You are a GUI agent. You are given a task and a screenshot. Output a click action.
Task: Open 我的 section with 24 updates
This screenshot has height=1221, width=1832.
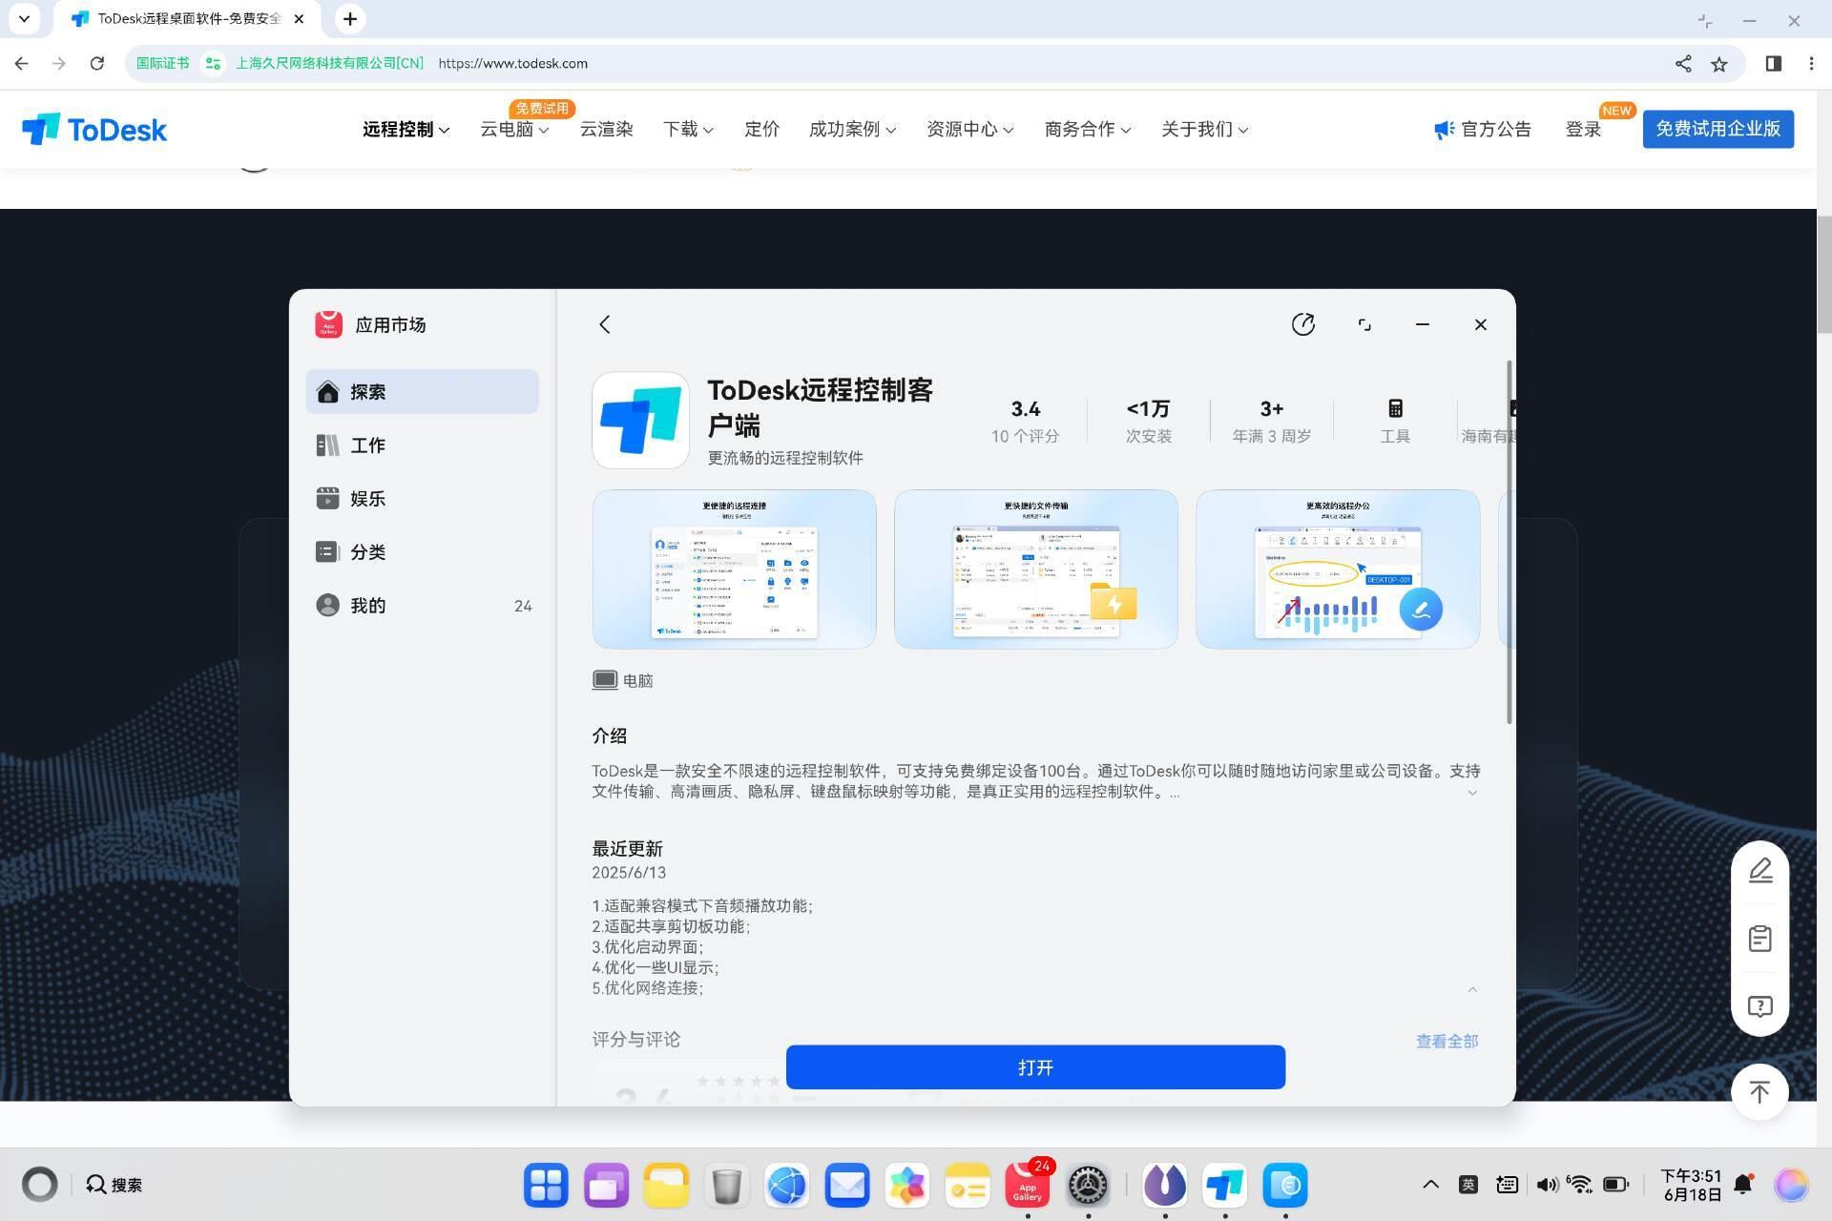[x=422, y=606]
